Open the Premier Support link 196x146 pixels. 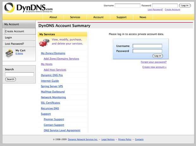pos(54,119)
